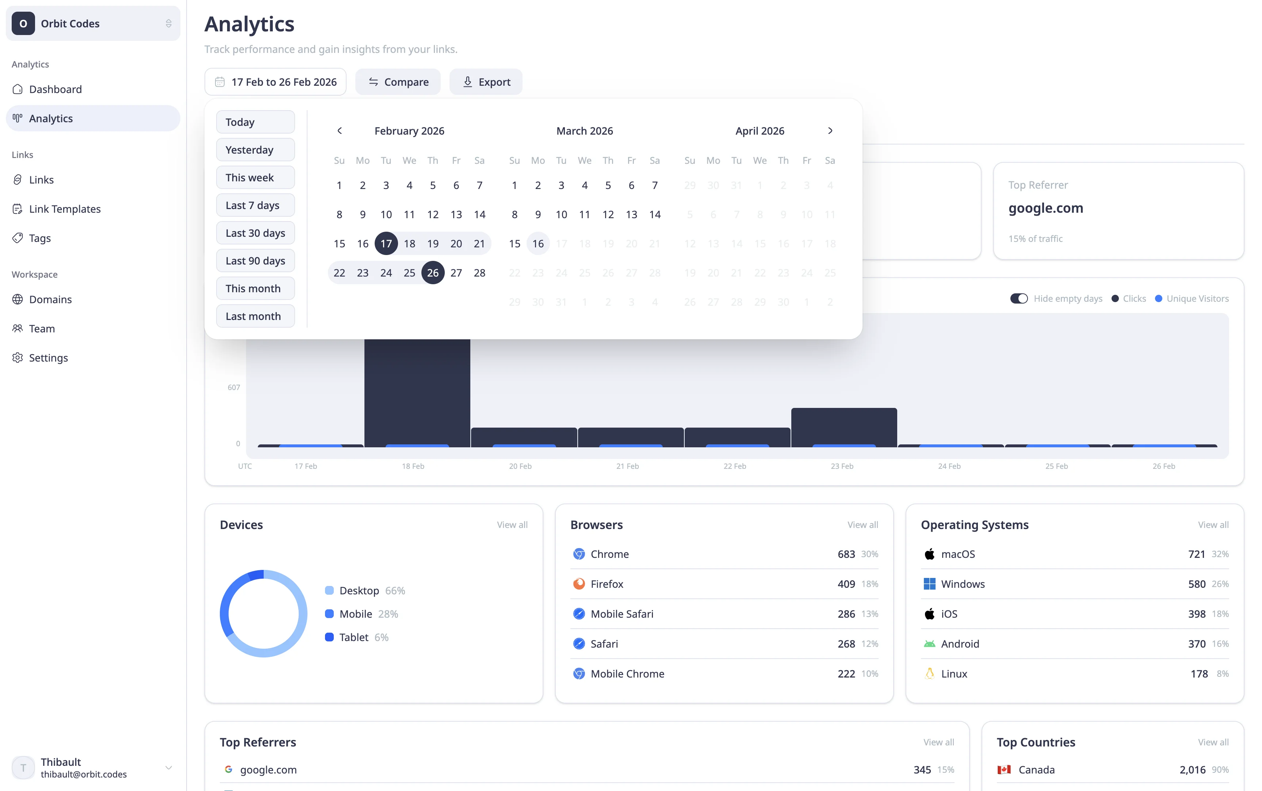Toggle the Hide empty days switch
1262x791 pixels.
pyautogui.click(x=1018, y=299)
